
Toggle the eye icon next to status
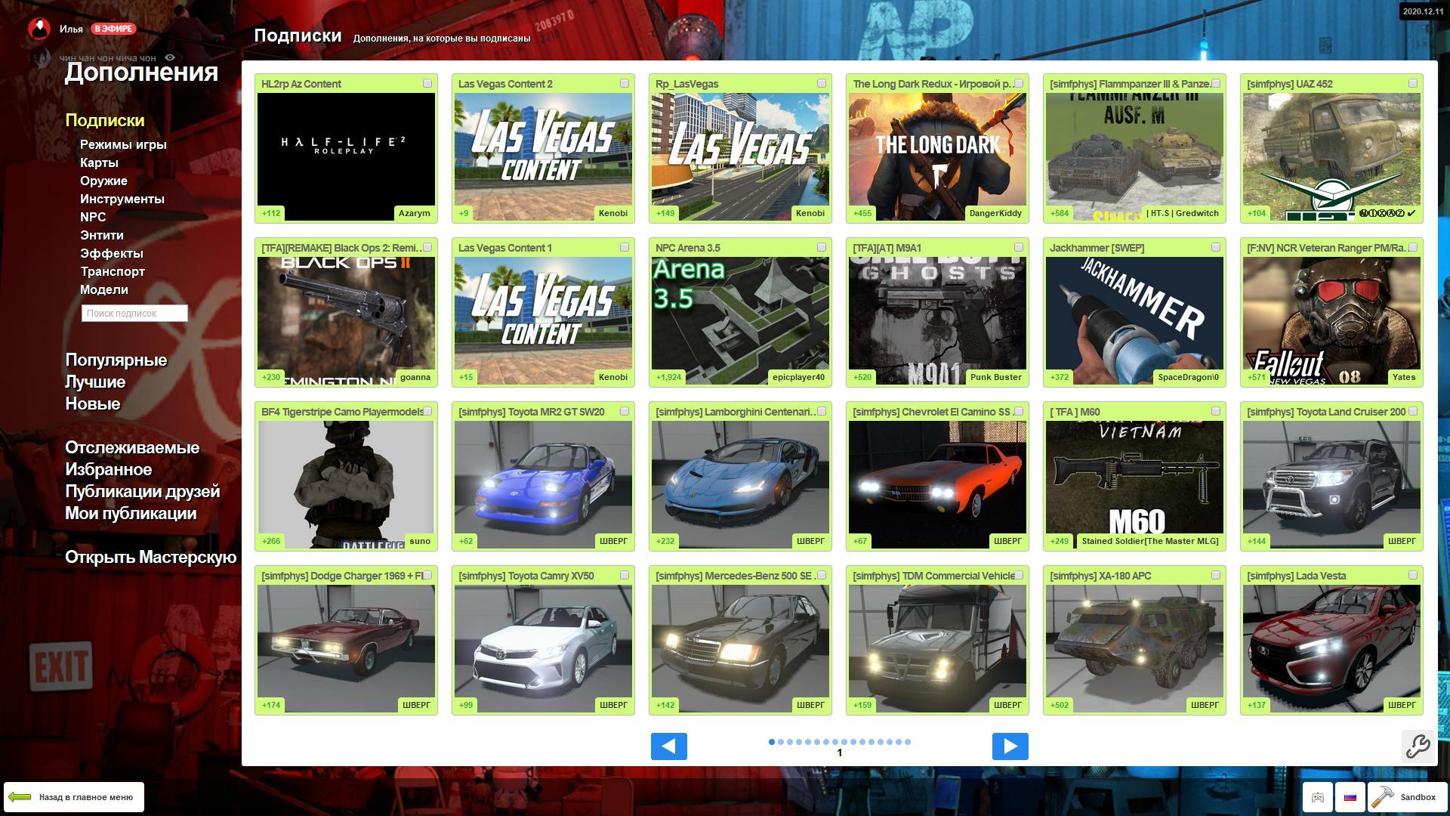coord(170,57)
